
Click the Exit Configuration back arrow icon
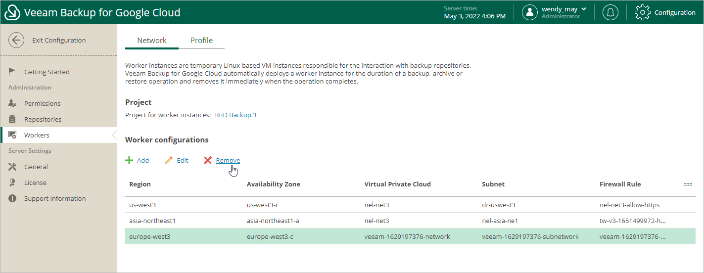click(16, 41)
